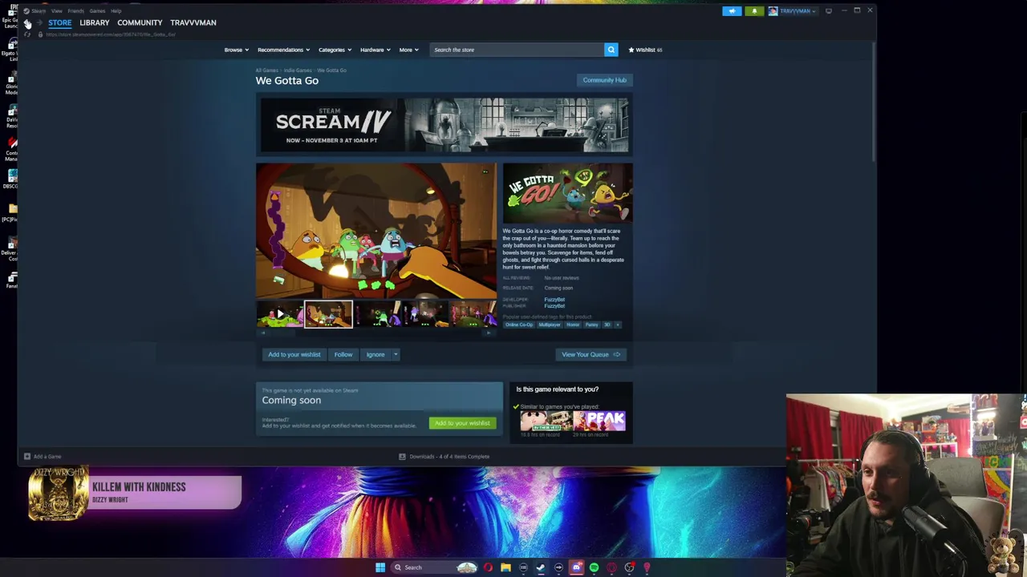Click the screenshot strip horizontal scrollbar
This screenshot has width=1027, height=577.
[x=375, y=333]
